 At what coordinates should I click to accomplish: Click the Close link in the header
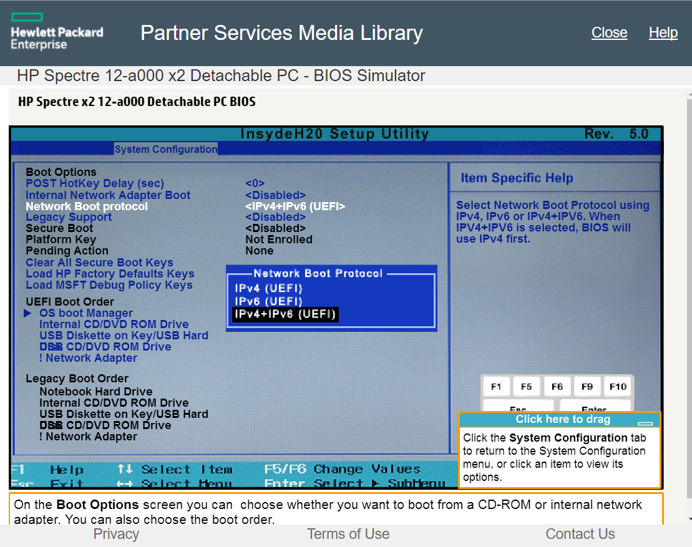609,32
